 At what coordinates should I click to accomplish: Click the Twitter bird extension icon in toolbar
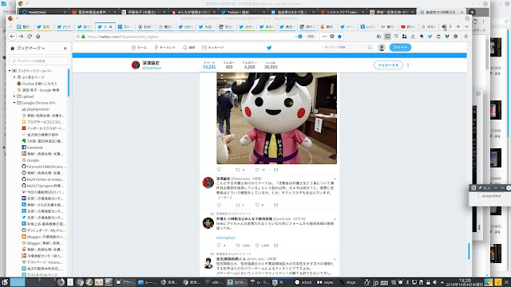(x=430, y=37)
